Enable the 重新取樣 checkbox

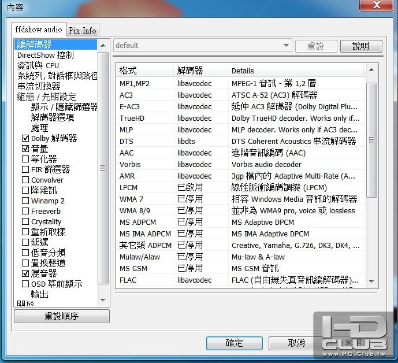click(25, 232)
